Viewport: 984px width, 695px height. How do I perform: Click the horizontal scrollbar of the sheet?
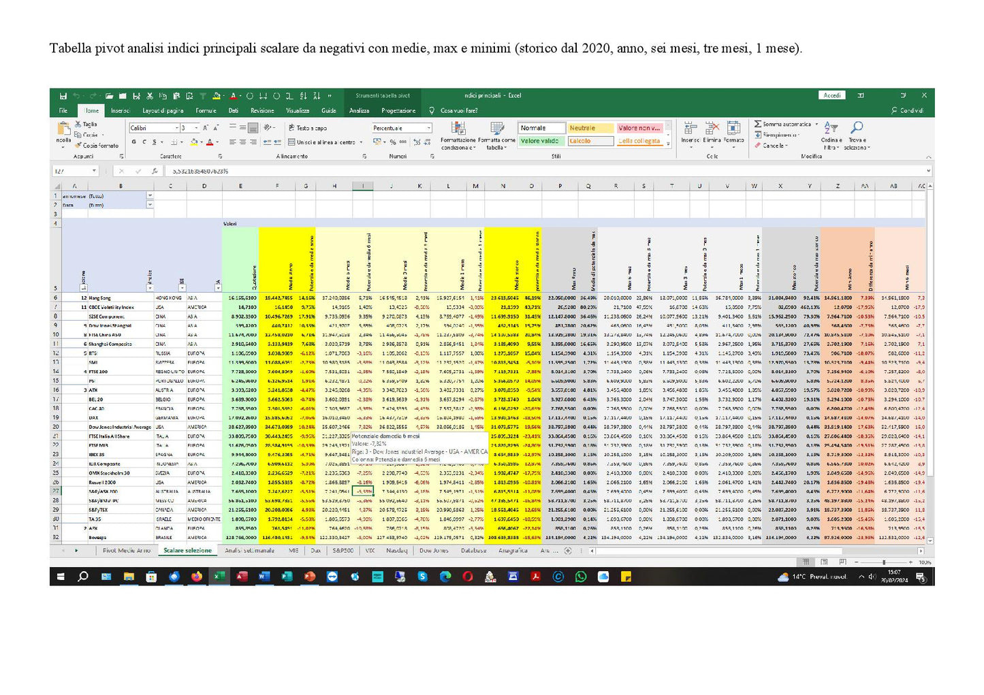(756, 551)
